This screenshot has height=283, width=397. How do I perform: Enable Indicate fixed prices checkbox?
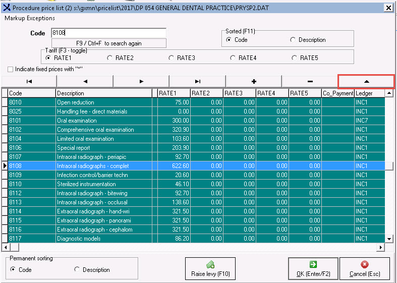coord(11,69)
